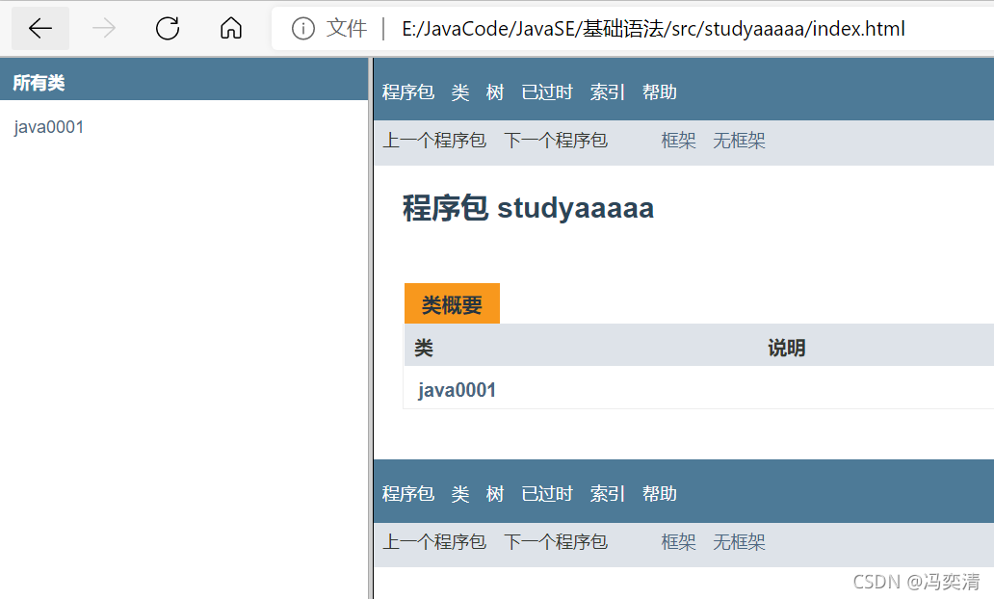The height and width of the screenshot is (599, 994).
Task: Click the home icon in the browser toolbar
Action: 230,28
